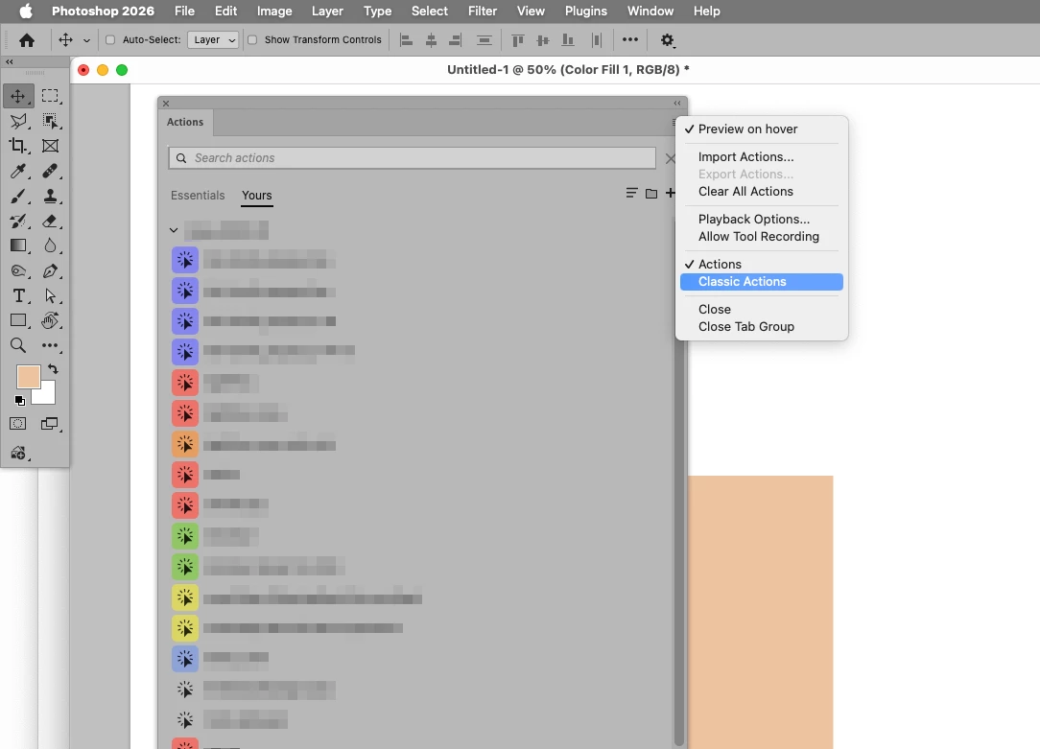Go to the Home screen

(x=27, y=40)
